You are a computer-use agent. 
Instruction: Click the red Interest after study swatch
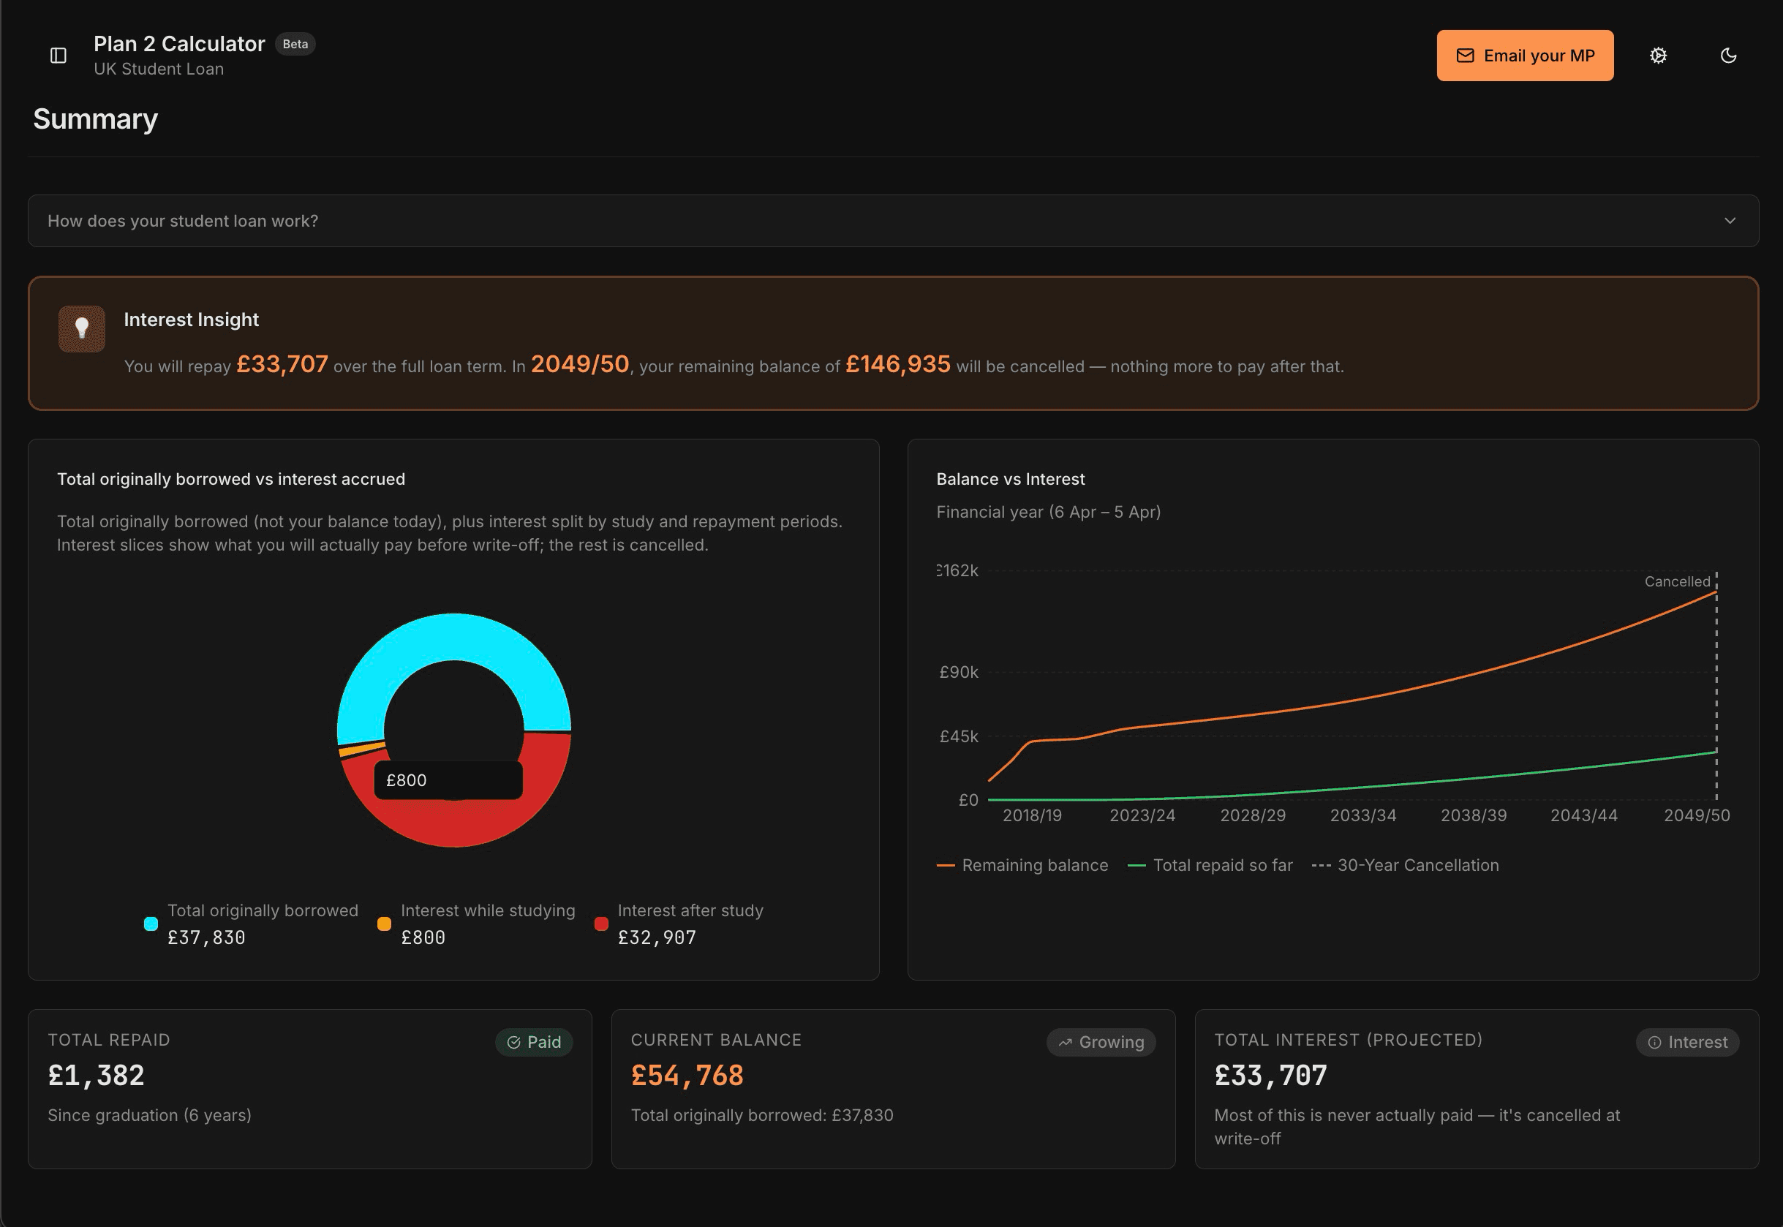pos(601,924)
